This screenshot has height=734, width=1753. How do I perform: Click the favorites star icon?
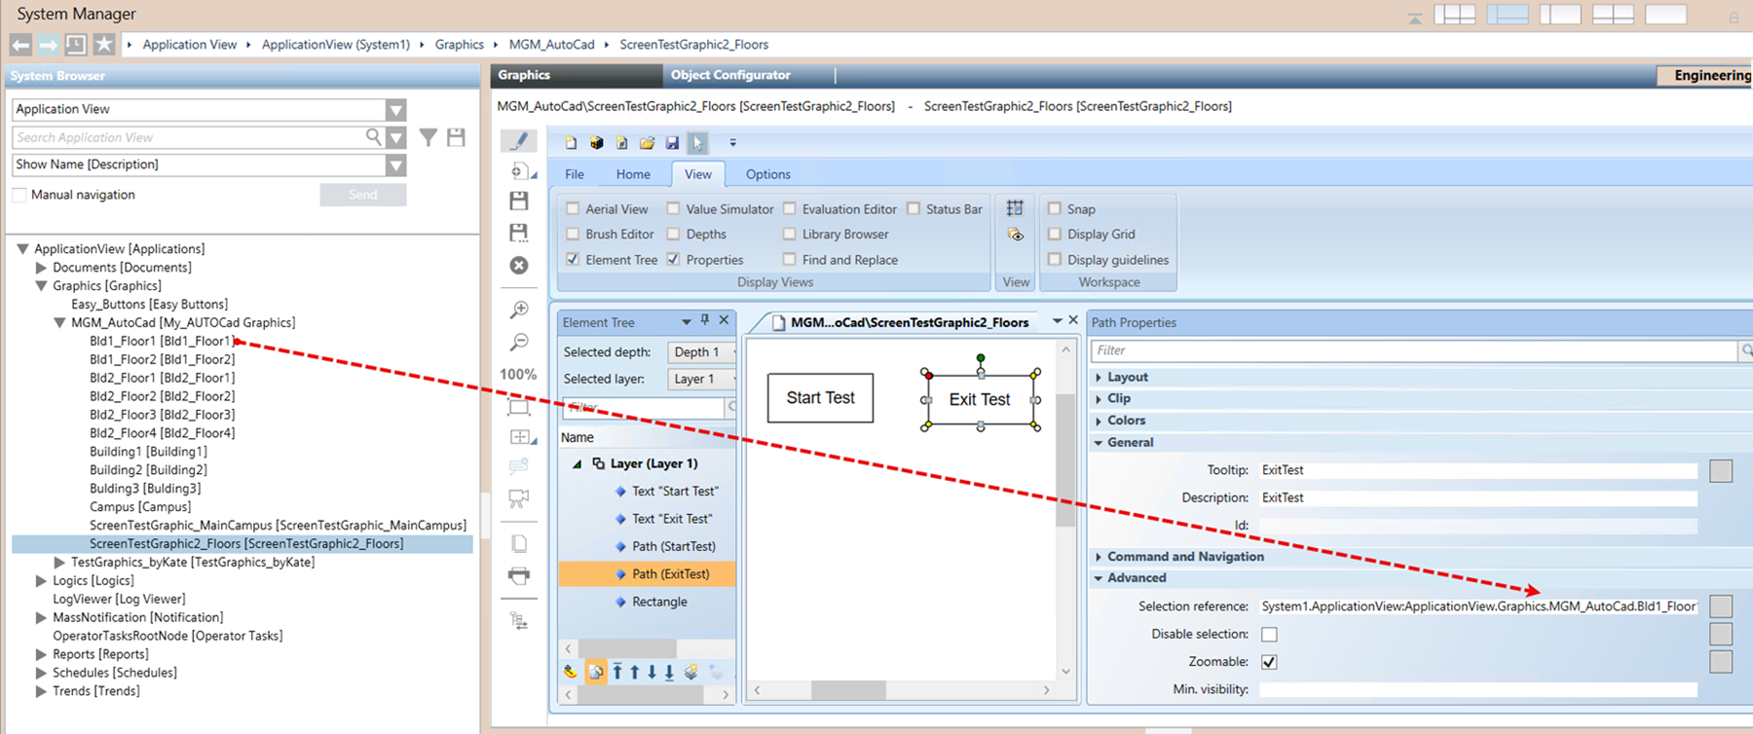(x=104, y=45)
